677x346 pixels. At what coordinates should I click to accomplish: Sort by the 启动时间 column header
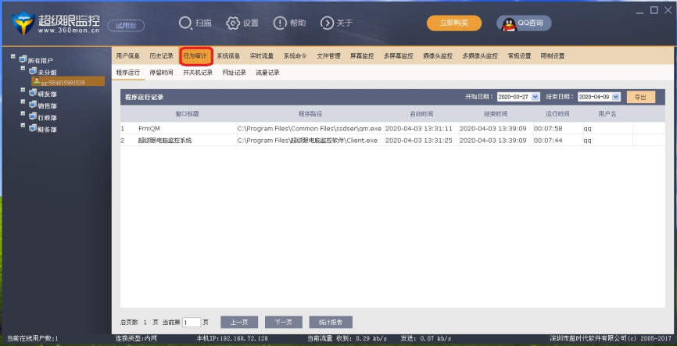click(x=422, y=114)
